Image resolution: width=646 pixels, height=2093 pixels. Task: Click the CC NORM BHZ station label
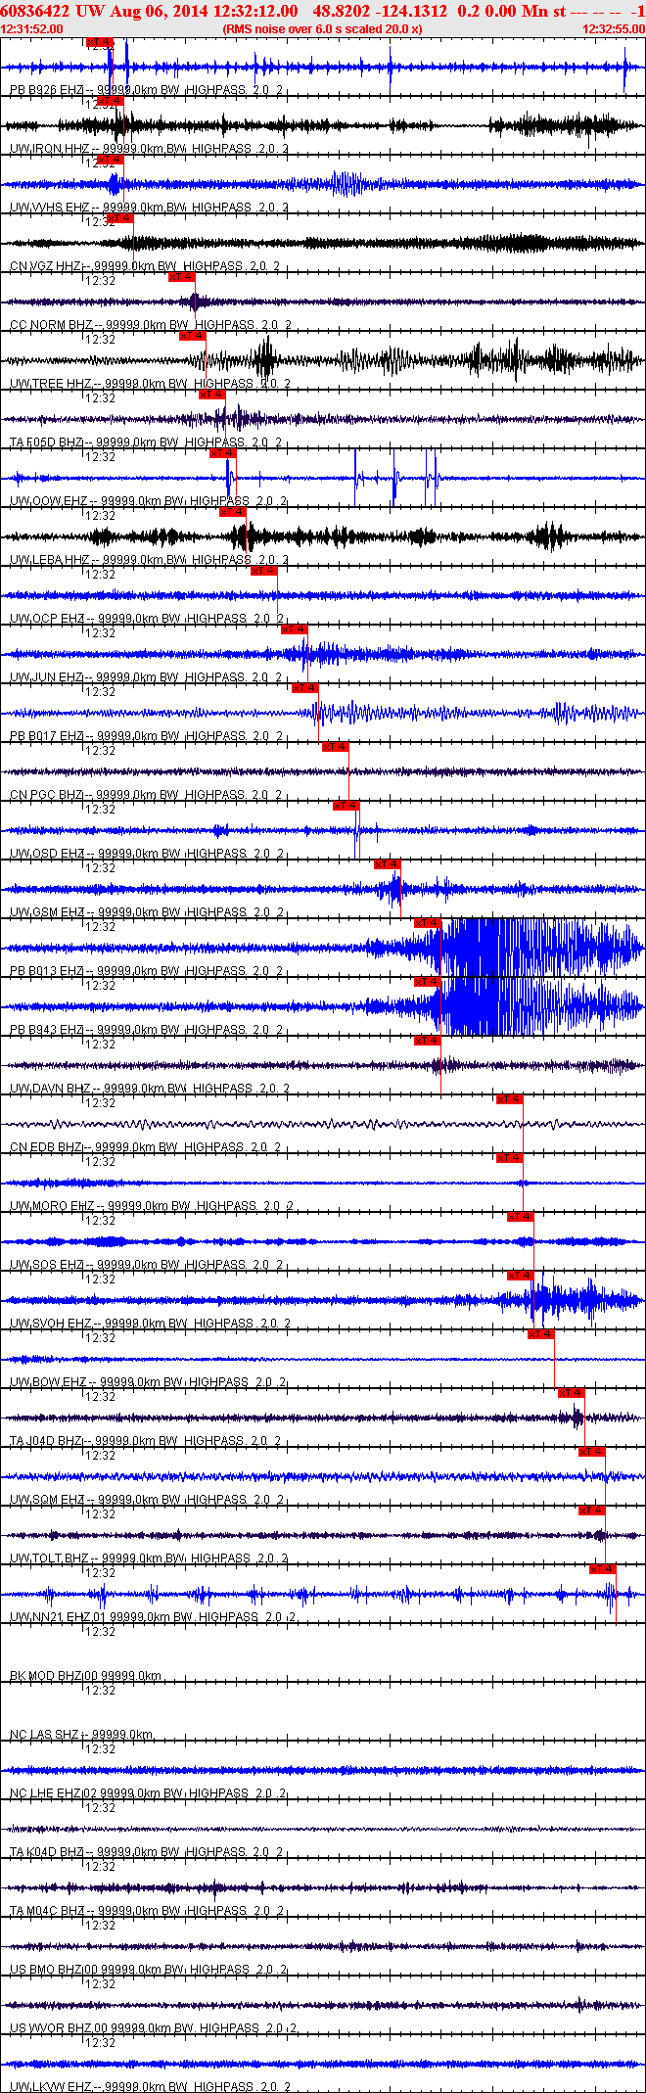51,324
